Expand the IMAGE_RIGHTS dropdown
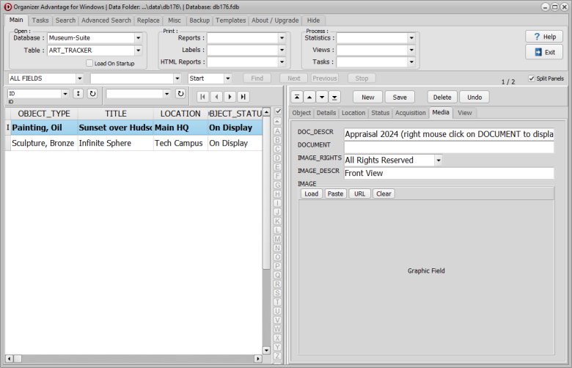 pos(438,160)
